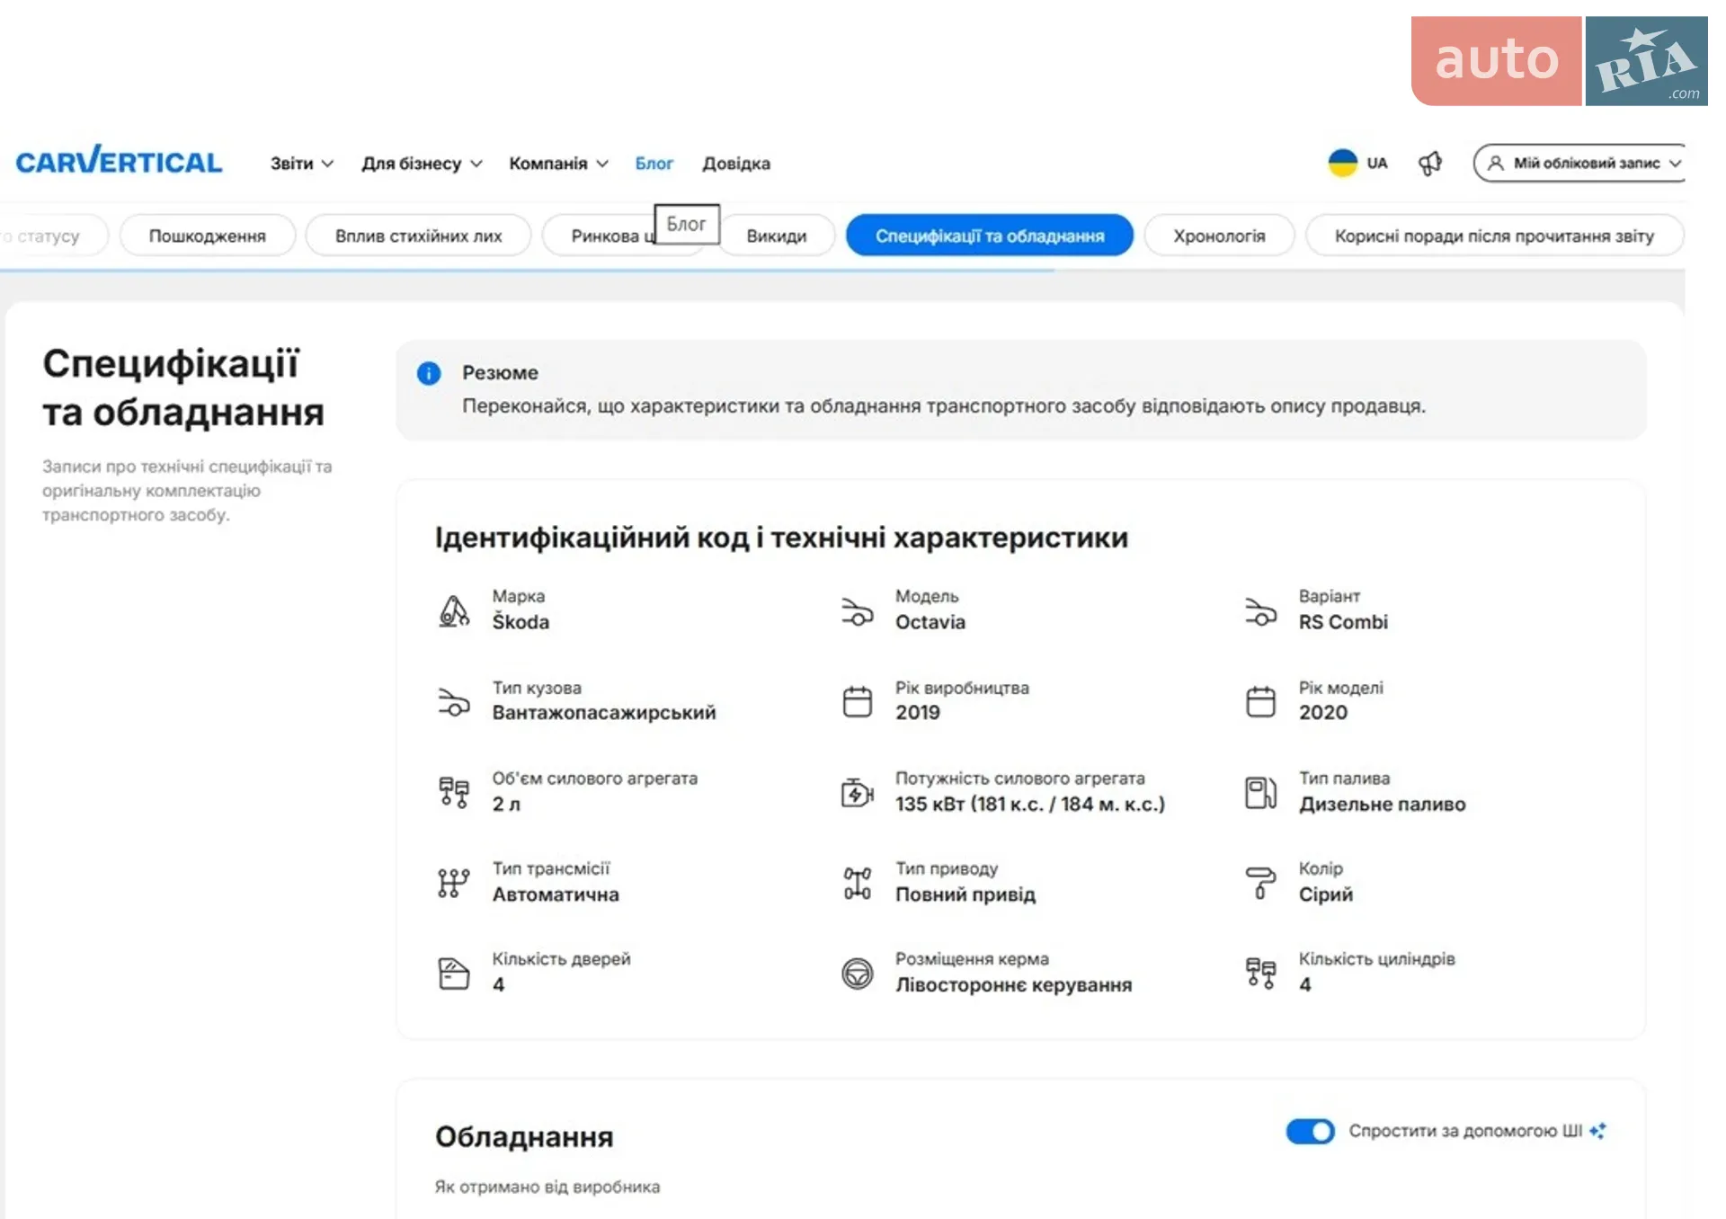Click the Обладнання section heading
The width and height of the screenshot is (1726, 1219).
[x=524, y=1137]
